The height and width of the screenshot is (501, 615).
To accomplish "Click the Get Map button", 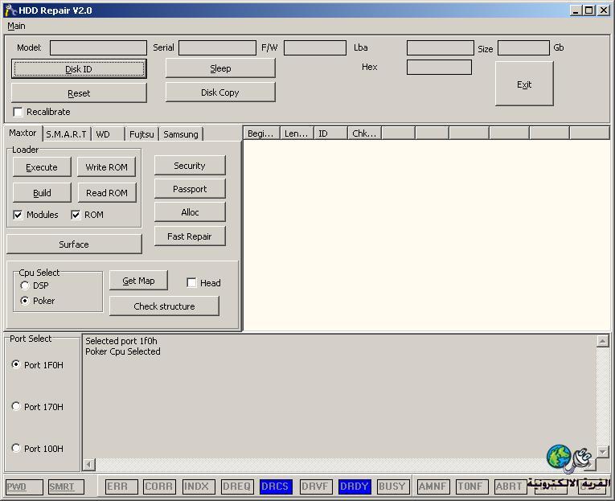I will 138,281.
